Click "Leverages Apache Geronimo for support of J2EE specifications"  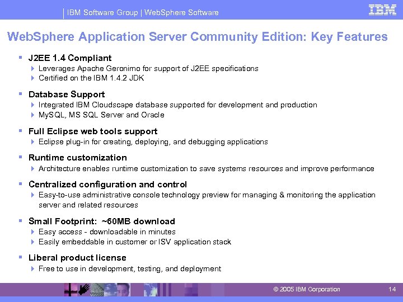(x=148, y=69)
